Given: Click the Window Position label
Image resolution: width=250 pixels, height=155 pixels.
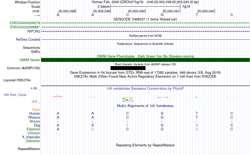Looking at the screenshot, I should 27,2.
